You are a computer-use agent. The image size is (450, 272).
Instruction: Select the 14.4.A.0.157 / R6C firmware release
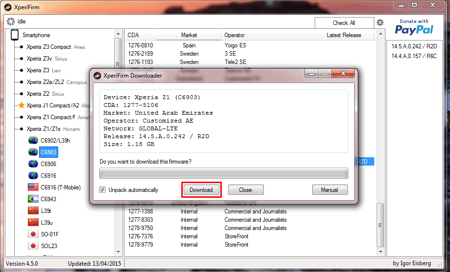pos(414,56)
